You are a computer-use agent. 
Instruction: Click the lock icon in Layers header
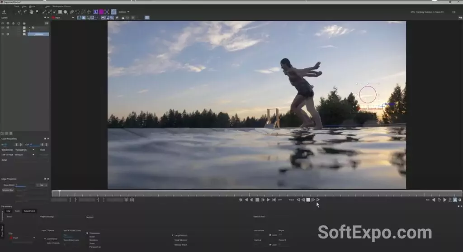(13, 23)
